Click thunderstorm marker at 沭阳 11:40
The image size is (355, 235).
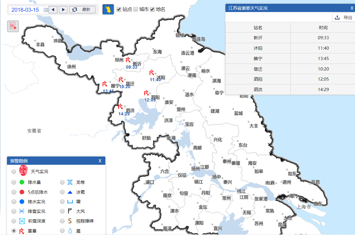pos(152,72)
